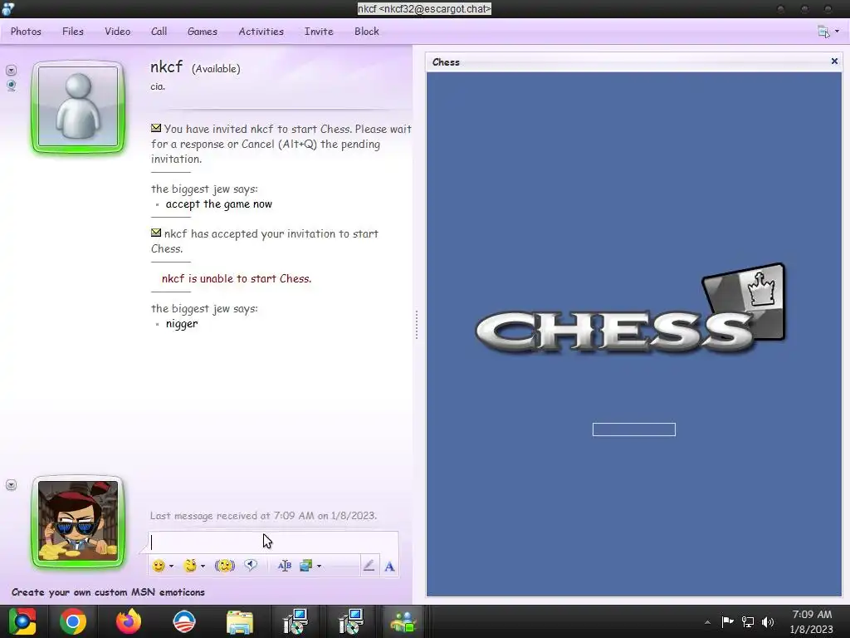Click the splitter between chat and Chess
The image size is (850, 638).
point(417,325)
